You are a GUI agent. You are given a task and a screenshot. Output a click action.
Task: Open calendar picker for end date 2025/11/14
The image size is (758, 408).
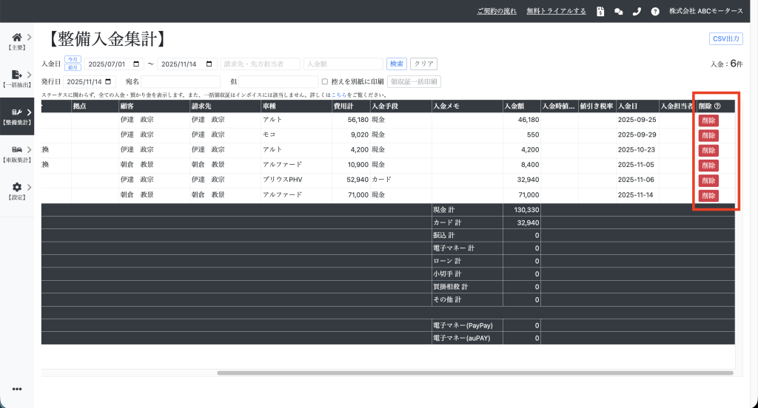tap(209, 64)
